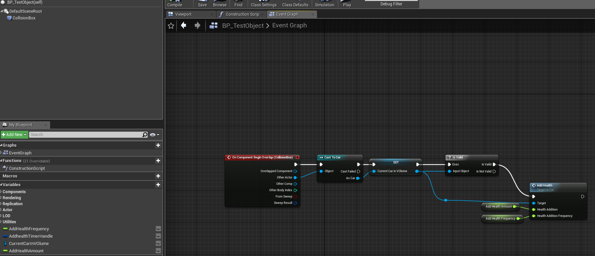Click the CollisionBox component icon

pyautogui.click(x=9, y=18)
